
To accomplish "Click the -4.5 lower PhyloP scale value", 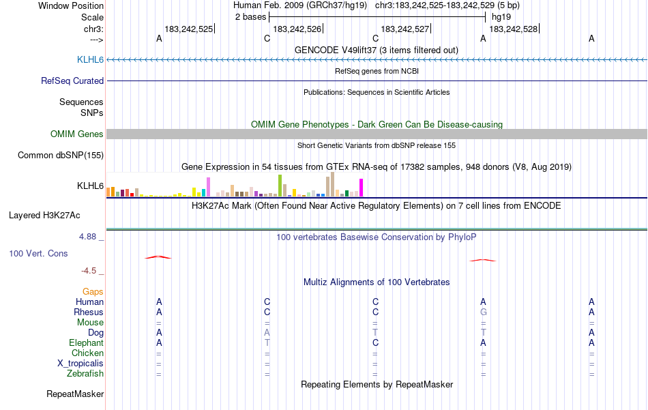I will [x=89, y=271].
